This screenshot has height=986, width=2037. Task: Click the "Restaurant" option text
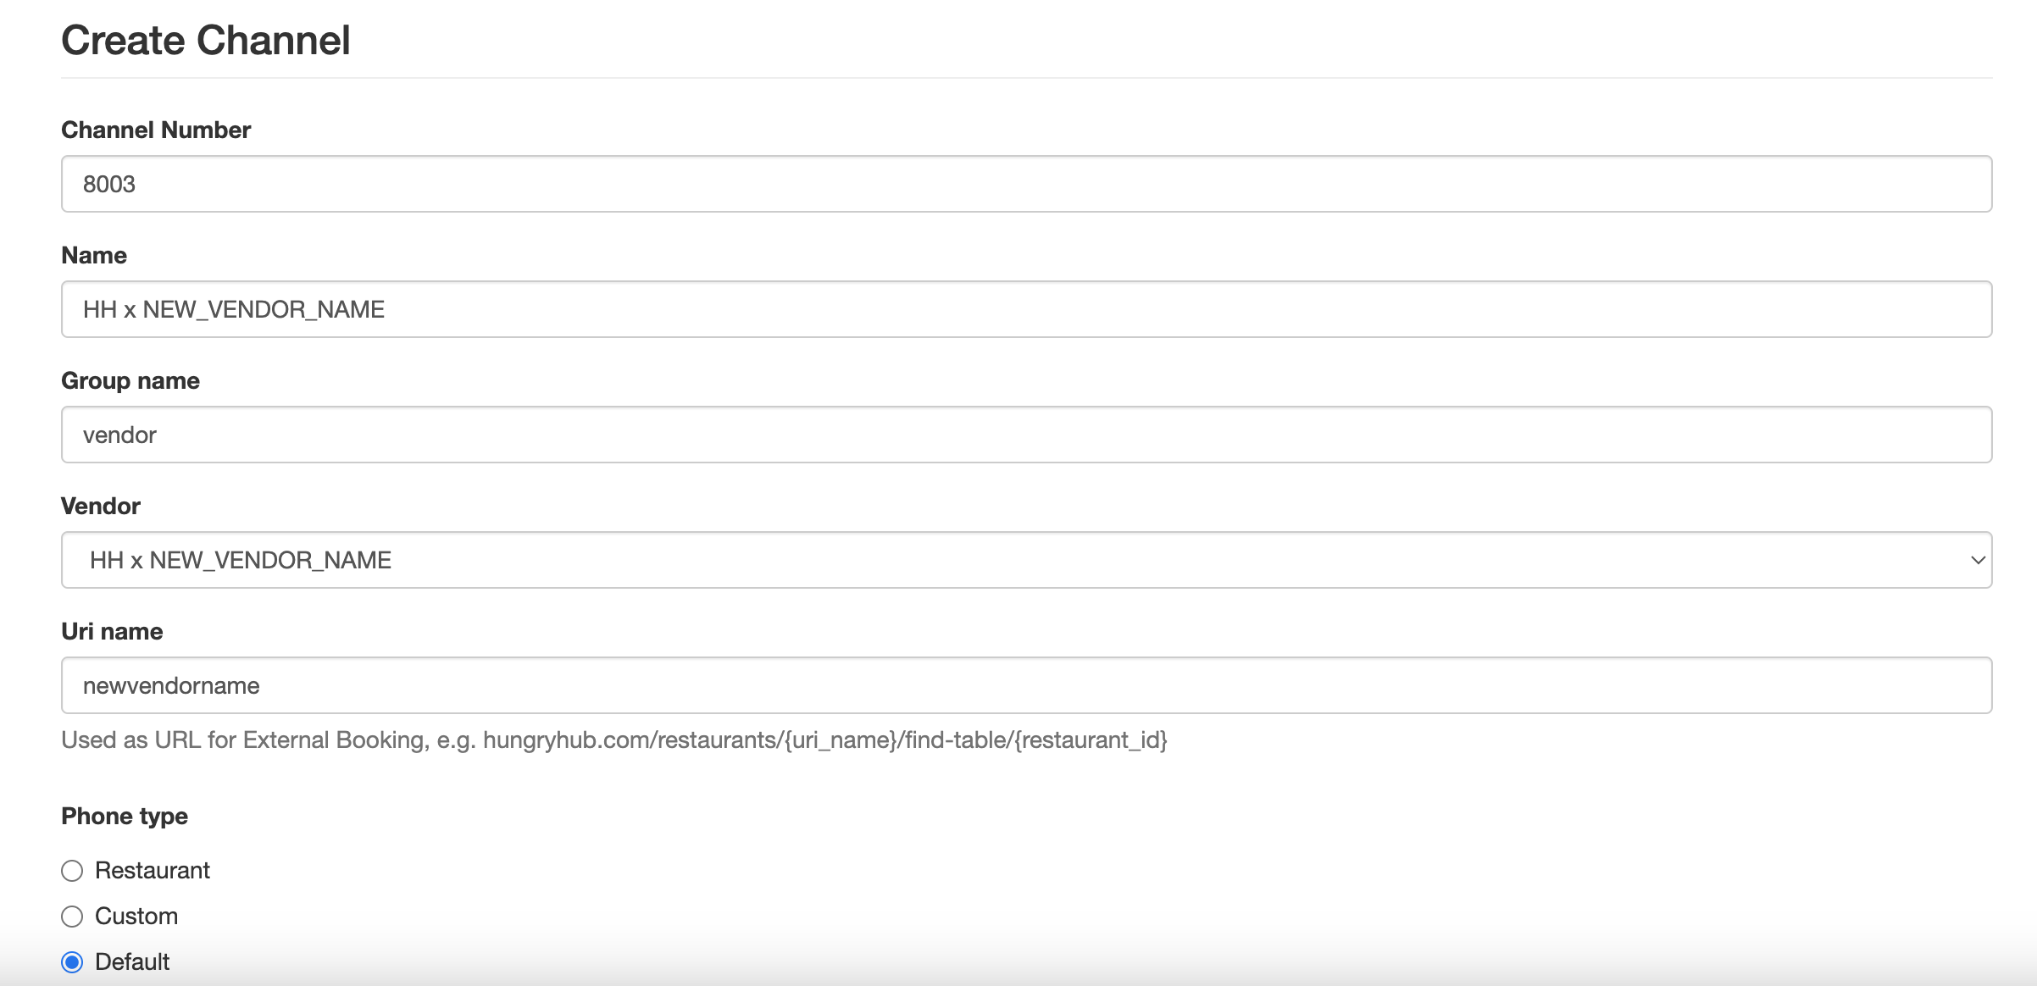point(153,871)
